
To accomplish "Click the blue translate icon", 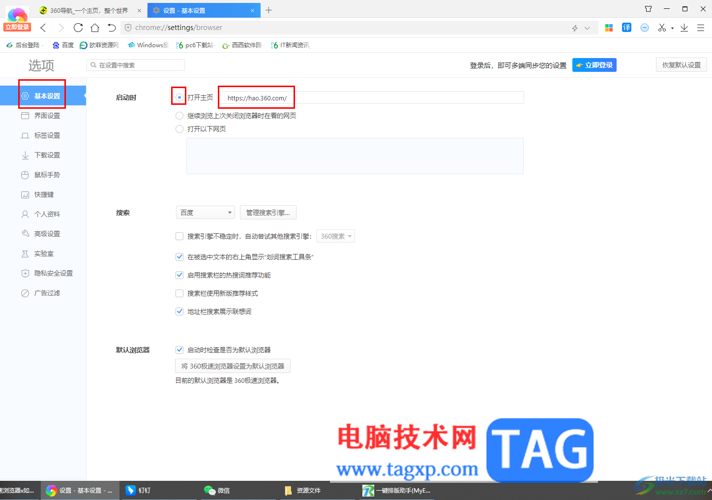I will 626,28.
